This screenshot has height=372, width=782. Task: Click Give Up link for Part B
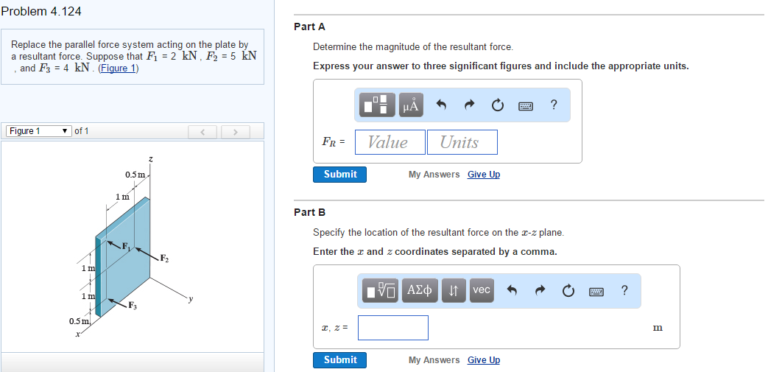483,360
